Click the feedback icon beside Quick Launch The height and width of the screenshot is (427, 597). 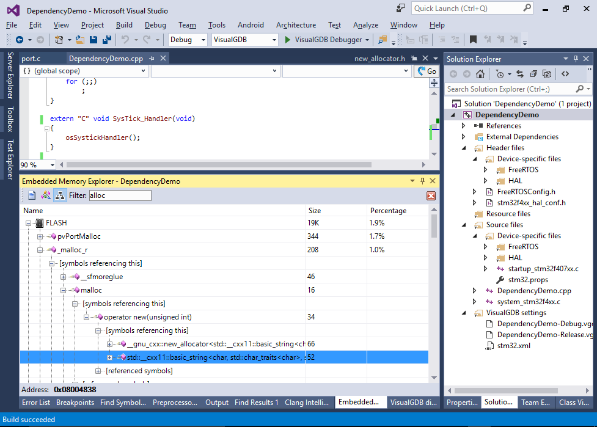click(401, 8)
